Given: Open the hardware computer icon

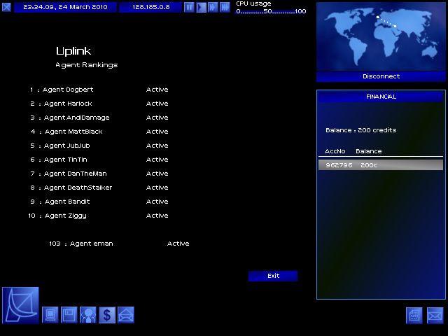Looking at the screenshot, I should (x=50, y=315).
